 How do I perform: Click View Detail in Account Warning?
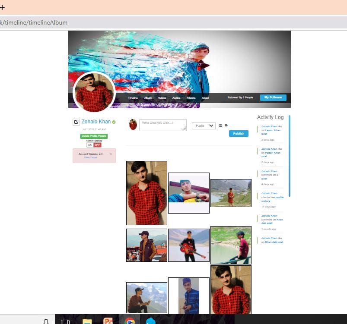point(90,157)
